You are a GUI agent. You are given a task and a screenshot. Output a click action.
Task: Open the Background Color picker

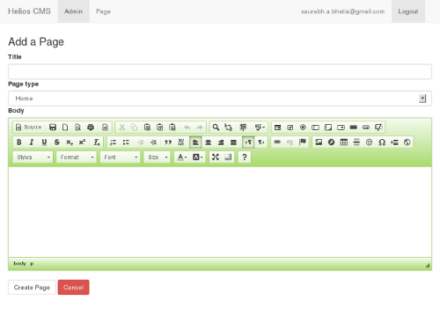tap(197, 157)
